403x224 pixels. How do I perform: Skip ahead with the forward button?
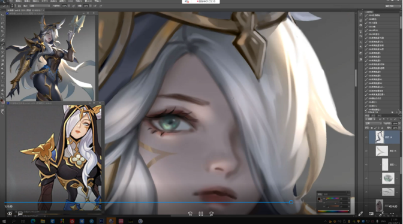(x=211, y=213)
